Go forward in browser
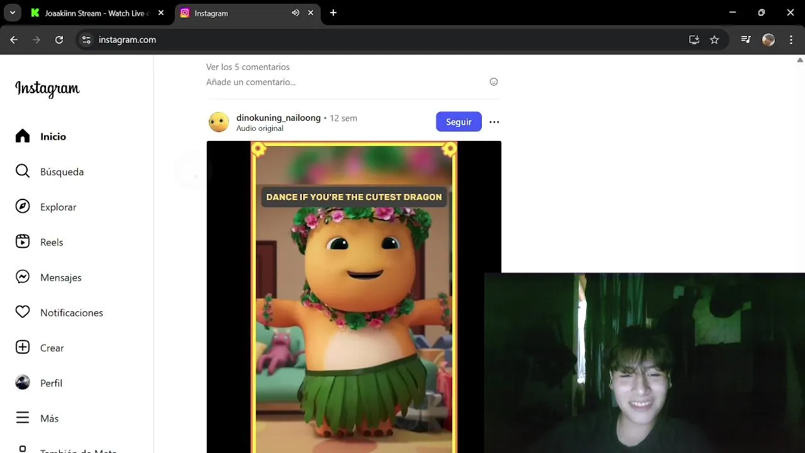 pos(36,40)
